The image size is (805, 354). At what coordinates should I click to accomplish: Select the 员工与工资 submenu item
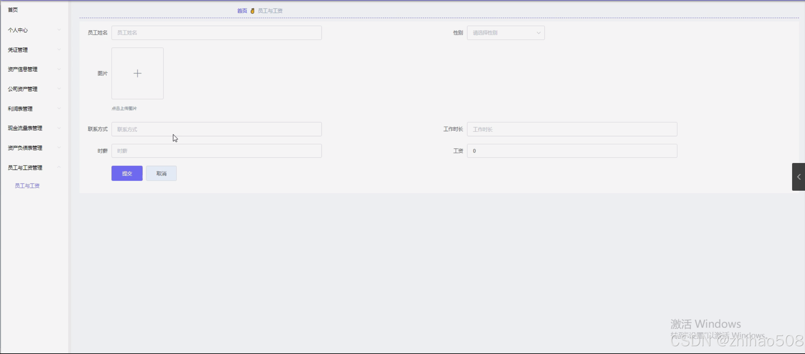coord(27,186)
